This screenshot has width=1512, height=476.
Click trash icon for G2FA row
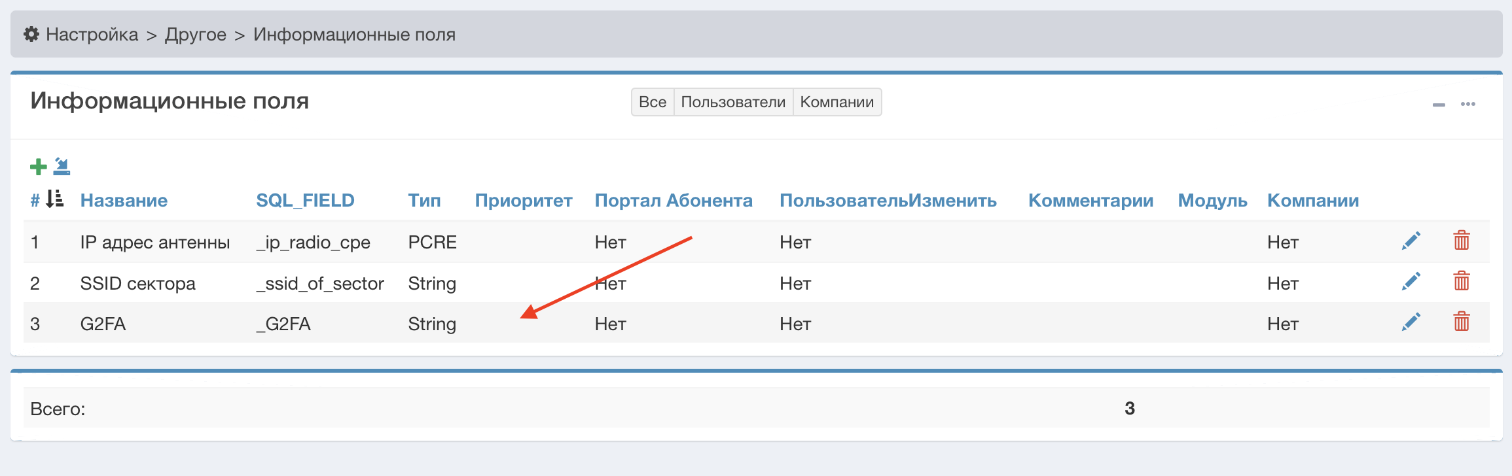1462,322
